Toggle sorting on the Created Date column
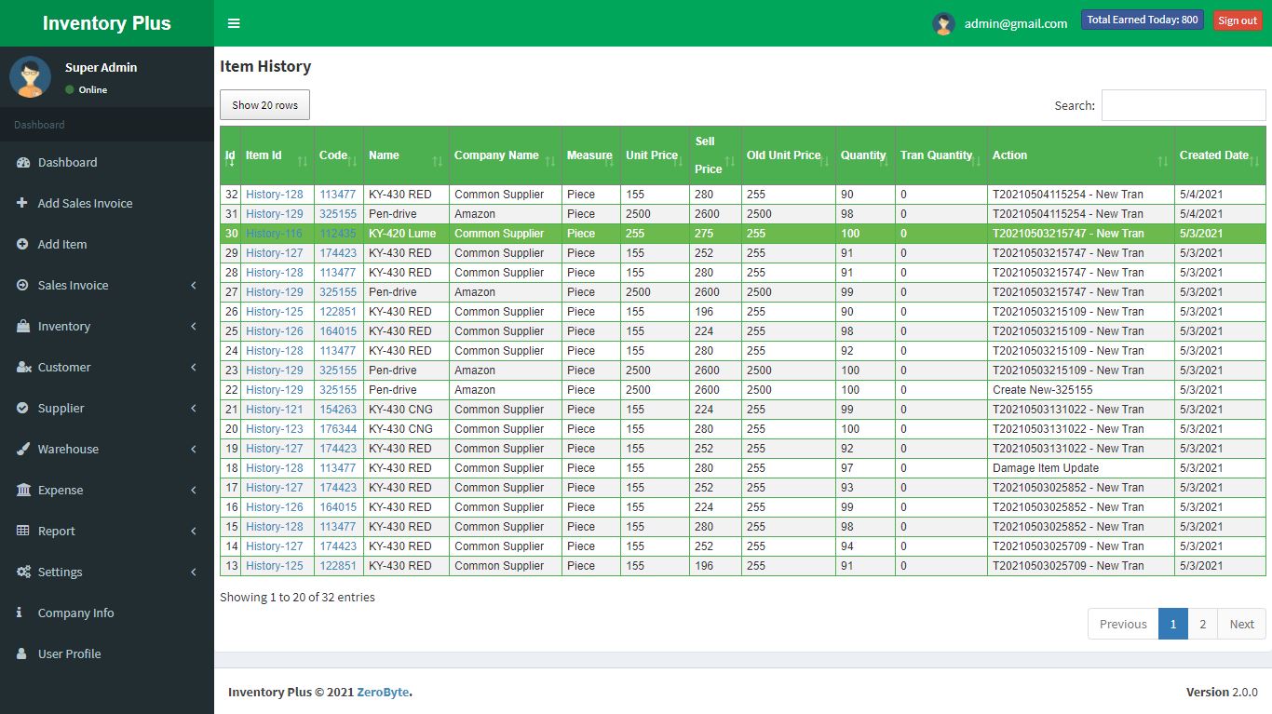Image resolution: width=1272 pixels, height=714 pixels. coord(1213,155)
